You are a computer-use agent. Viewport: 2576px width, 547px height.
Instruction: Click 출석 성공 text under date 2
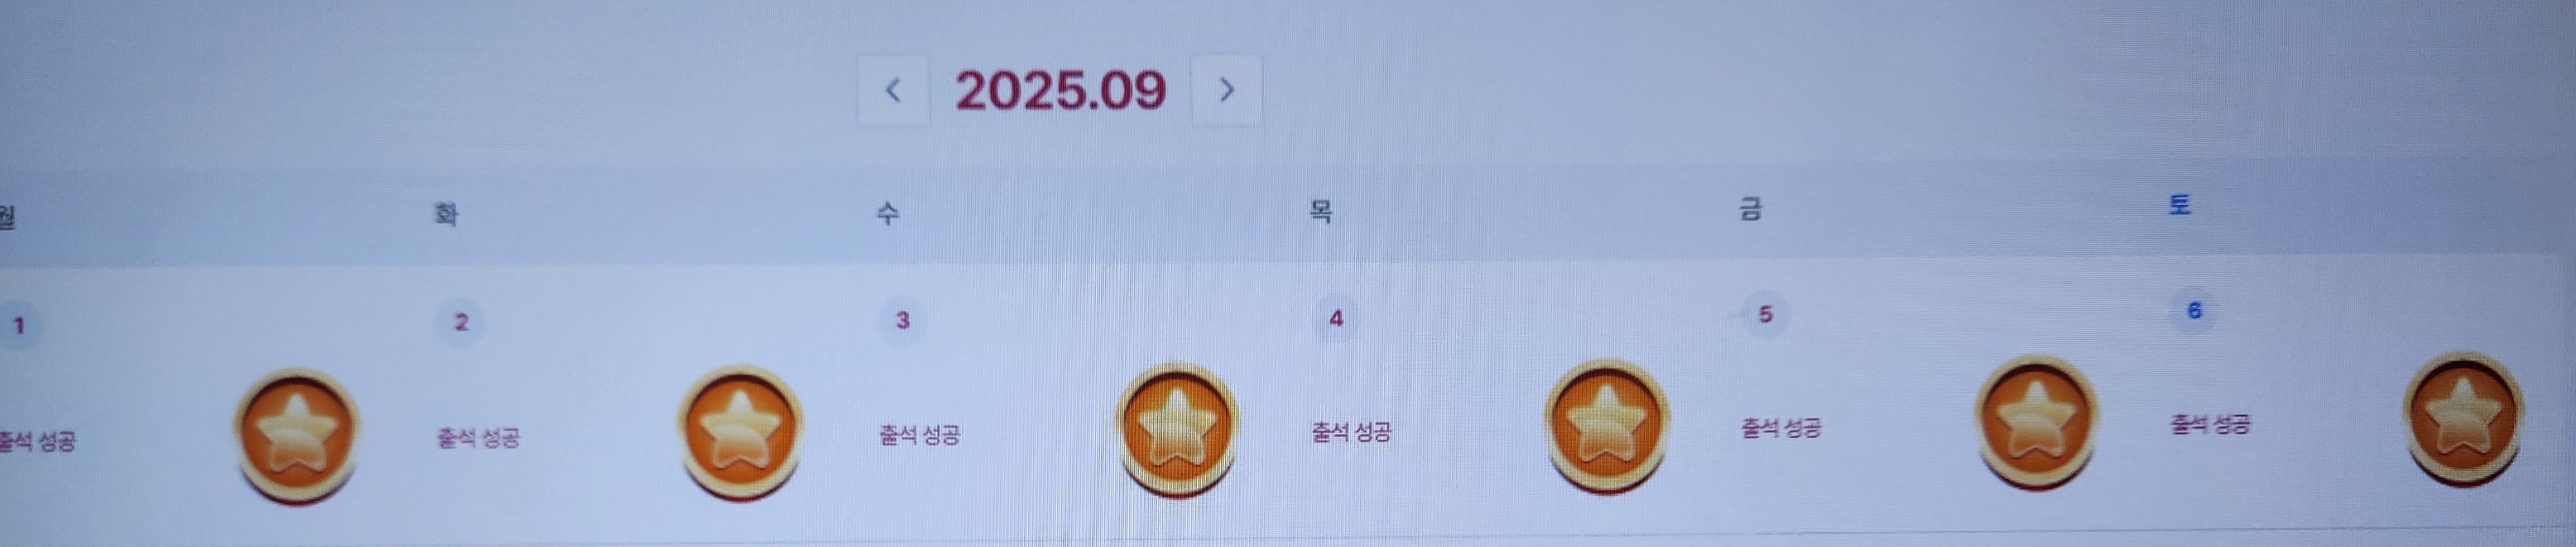pos(478,438)
